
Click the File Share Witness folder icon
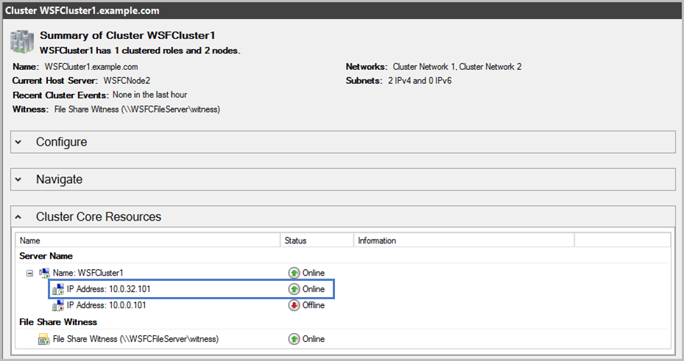click(43, 339)
